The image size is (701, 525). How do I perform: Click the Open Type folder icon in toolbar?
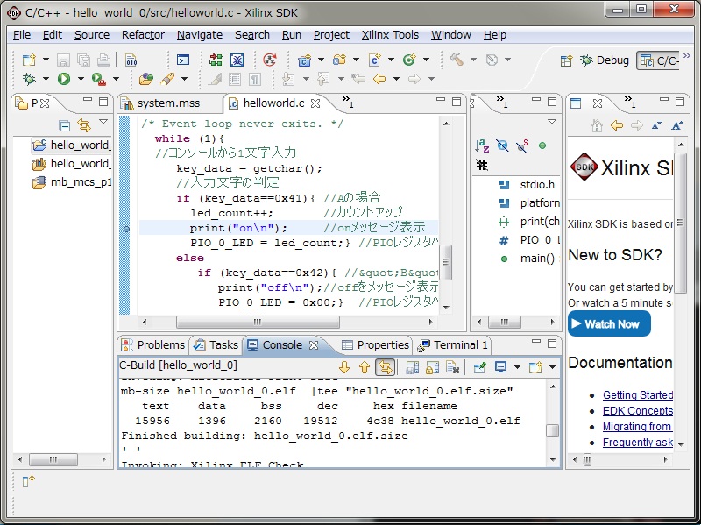(146, 79)
